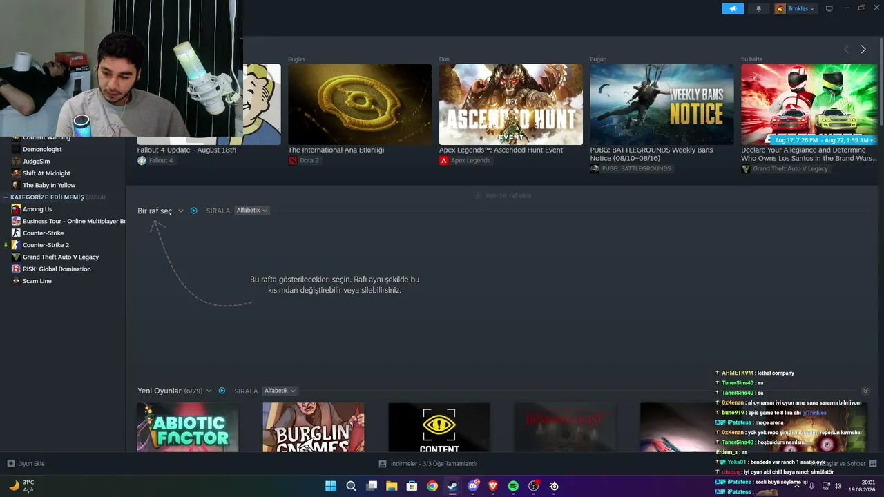This screenshot has width=884, height=497.
Task: Open Alfabetik sort dropdown for empty shelf
Action: [x=251, y=210]
